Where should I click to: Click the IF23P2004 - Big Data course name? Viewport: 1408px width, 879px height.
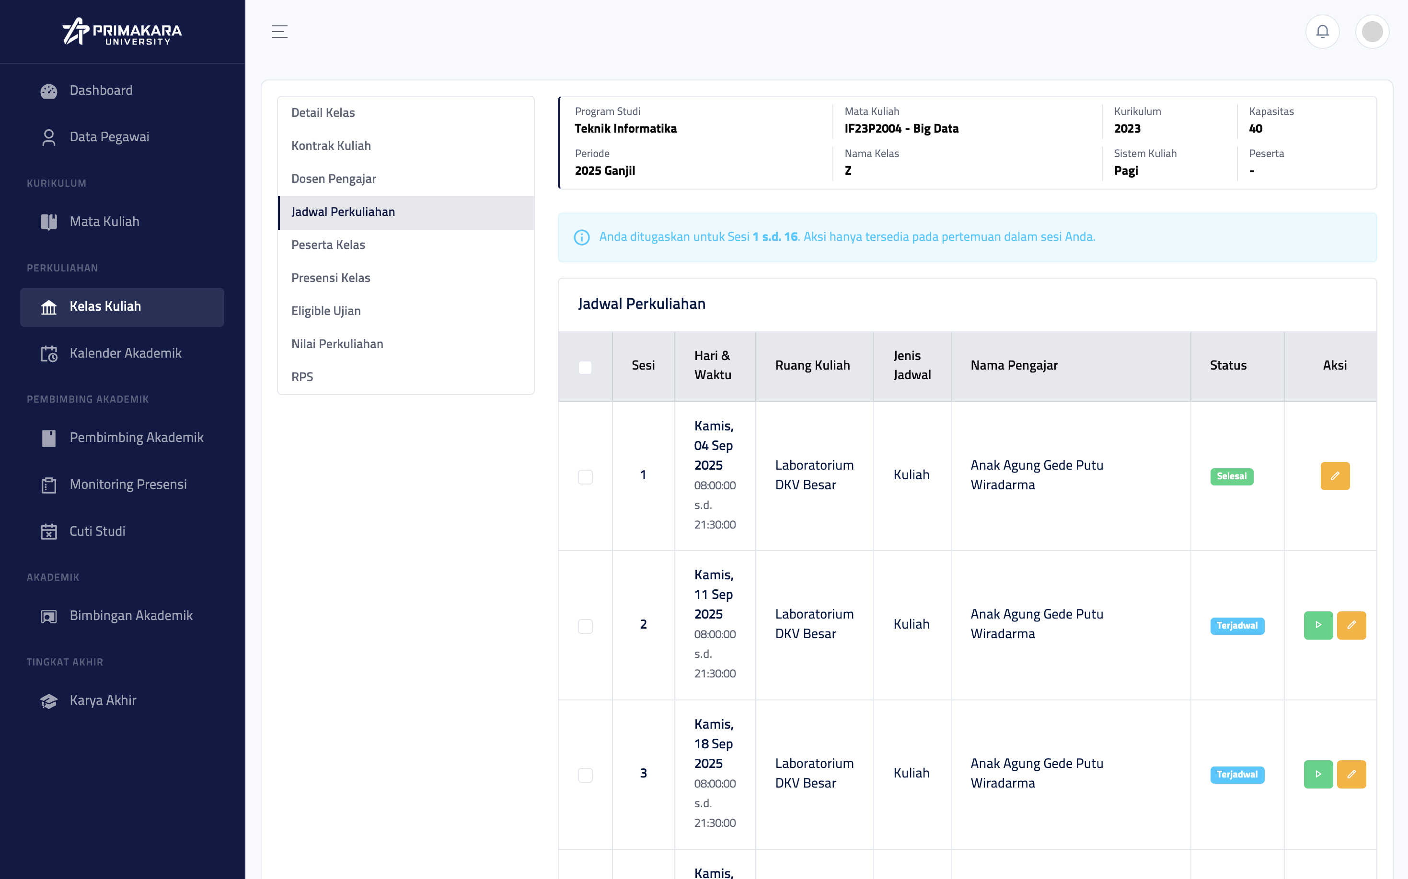[901, 129]
